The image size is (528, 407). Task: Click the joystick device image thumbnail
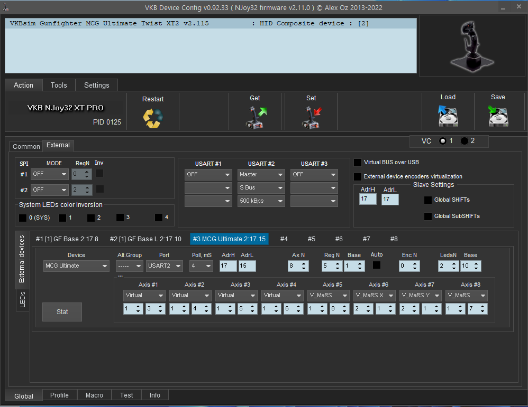pos(472,46)
